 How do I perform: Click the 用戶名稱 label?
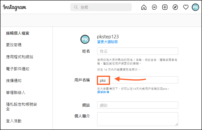[x=82, y=80]
